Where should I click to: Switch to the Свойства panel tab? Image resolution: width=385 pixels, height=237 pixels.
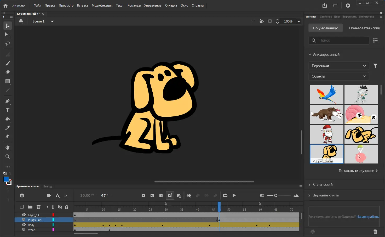(x=326, y=17)
